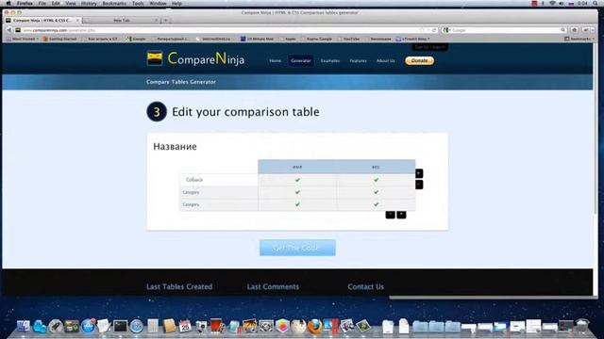Open About Us page
This screenshot has height=339, width=604.
pyautogui.click(x=386, y=60)
